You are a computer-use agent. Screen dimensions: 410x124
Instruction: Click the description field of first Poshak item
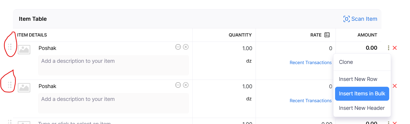point(114,65)
